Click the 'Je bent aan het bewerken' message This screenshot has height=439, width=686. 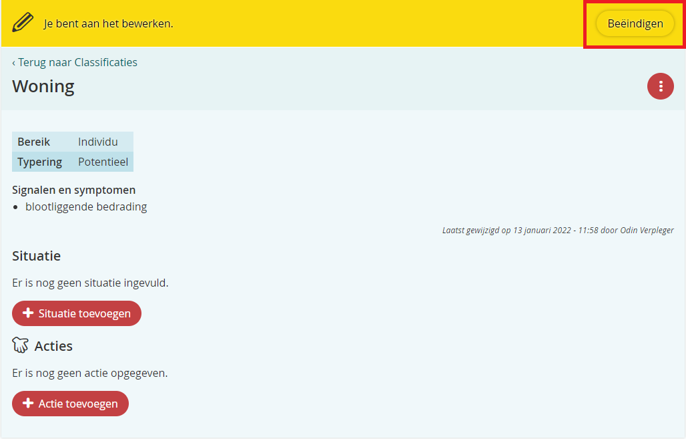(x=108, y=23)
